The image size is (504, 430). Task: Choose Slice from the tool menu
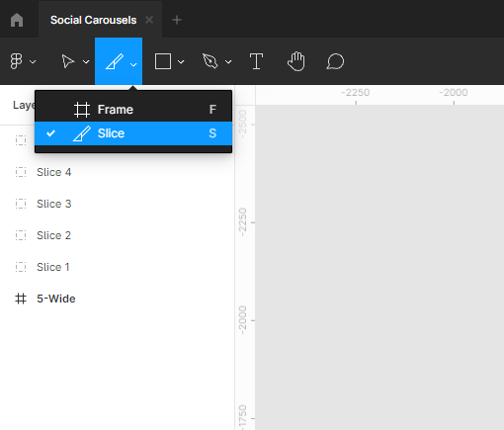point(133,133)
